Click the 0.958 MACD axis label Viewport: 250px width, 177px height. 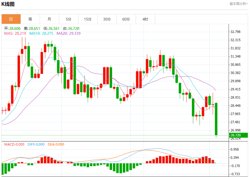click(235, 149)
